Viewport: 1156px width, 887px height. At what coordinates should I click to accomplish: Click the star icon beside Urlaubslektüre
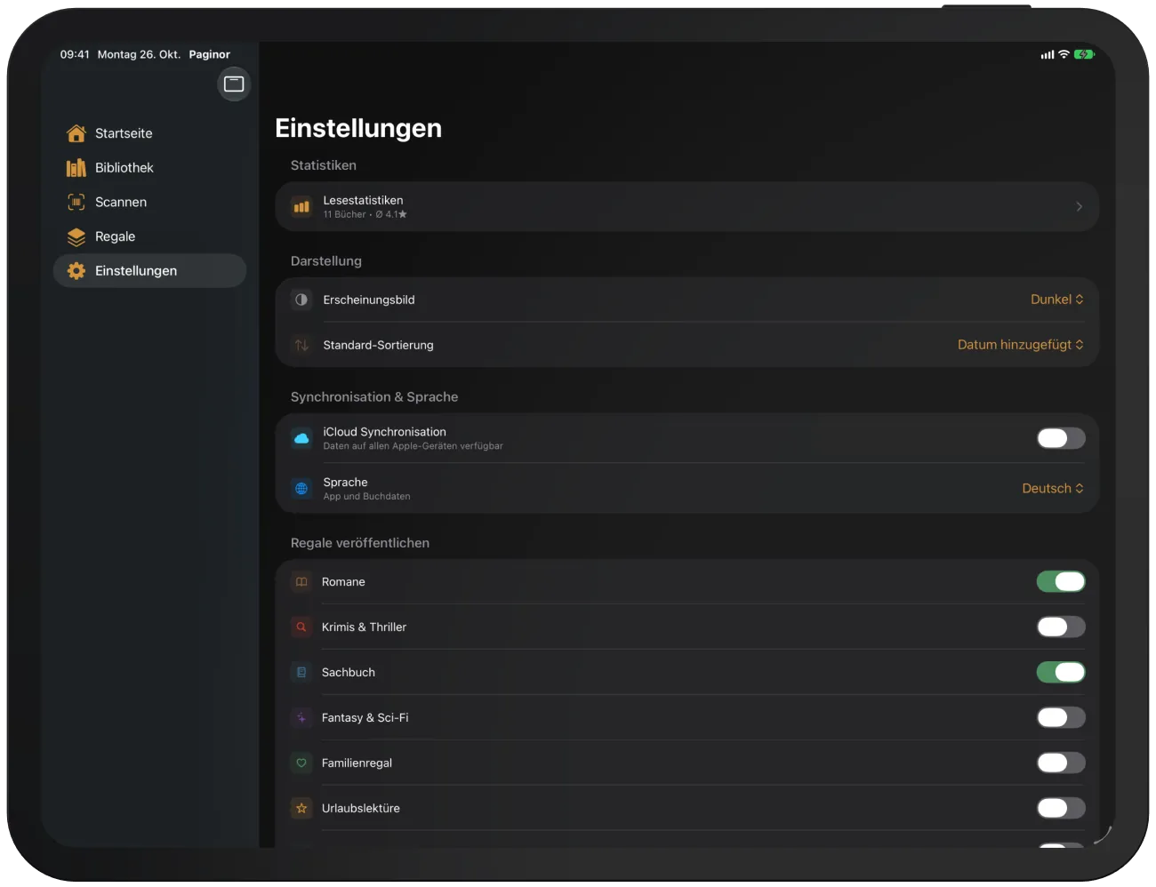(301, 809)
